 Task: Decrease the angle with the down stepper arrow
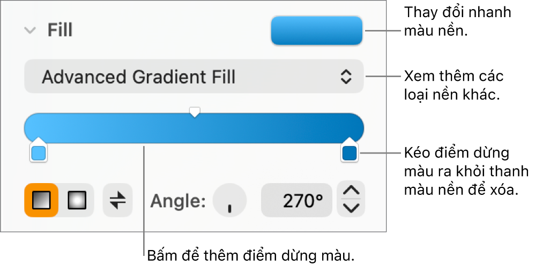click(351, 209)
